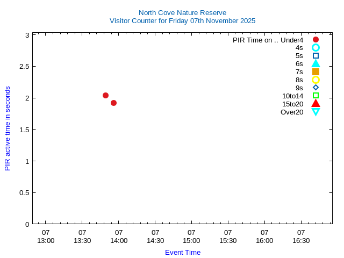Click the blue diamond 9s legend marker
Screen dimensions: 344x258
click(x=316, y=88)
